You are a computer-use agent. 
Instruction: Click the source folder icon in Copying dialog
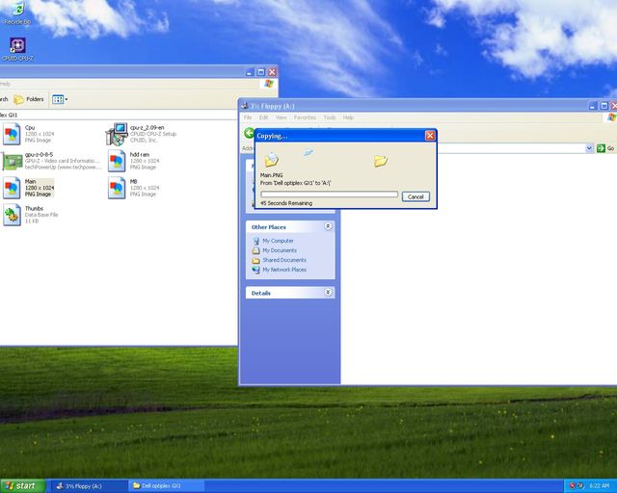coord(271,159)
